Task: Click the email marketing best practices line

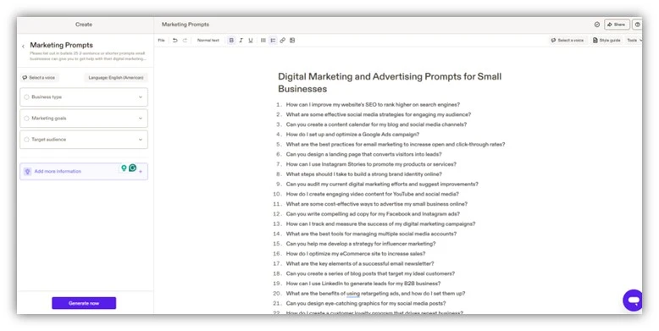Action: click(x=396, y=145)
